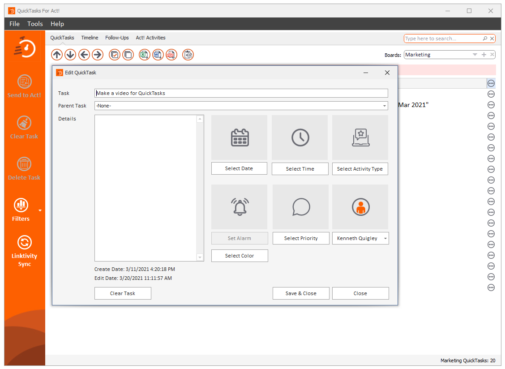
Task: Add a new board with plus icon
Action: [484, 55]
